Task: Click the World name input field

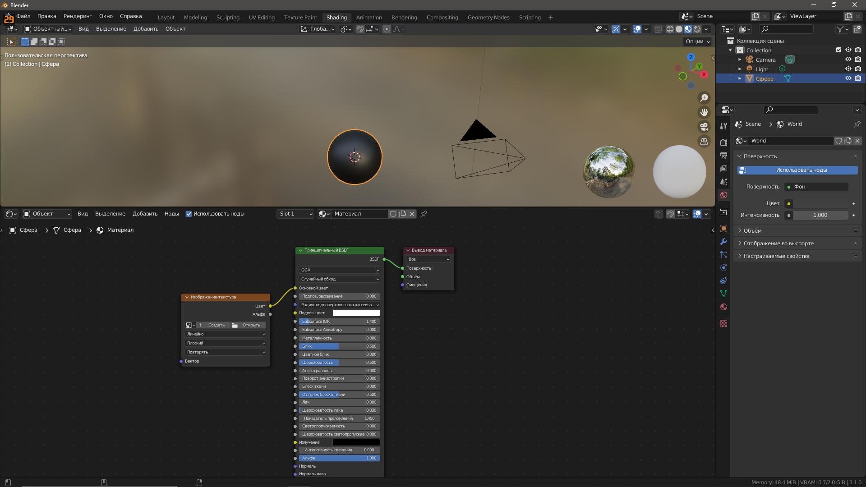Action: 790,141
